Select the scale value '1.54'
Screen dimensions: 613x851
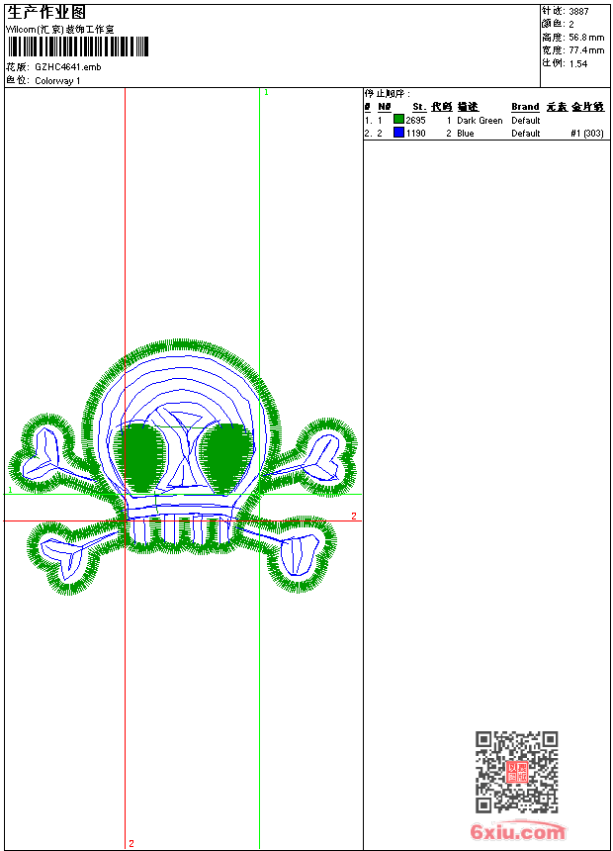coord(578,63)
